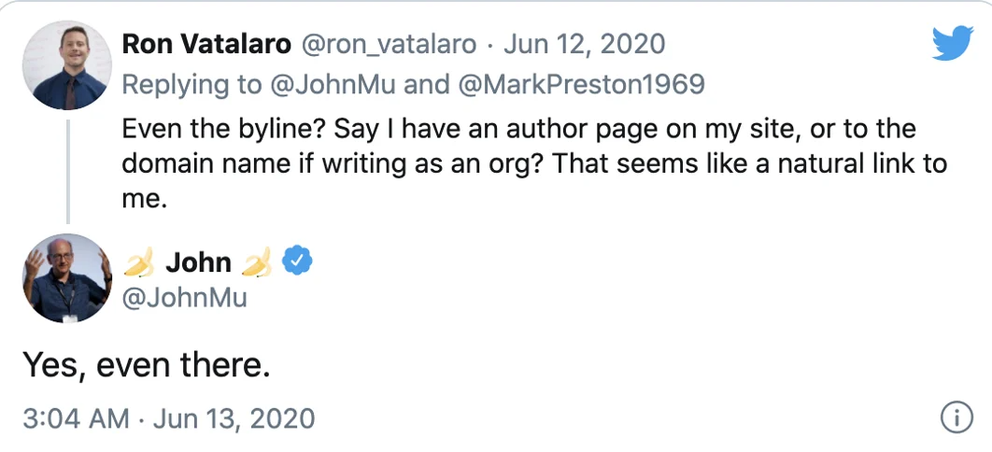Click the "Replying to" label text

(x=192, y=84)
